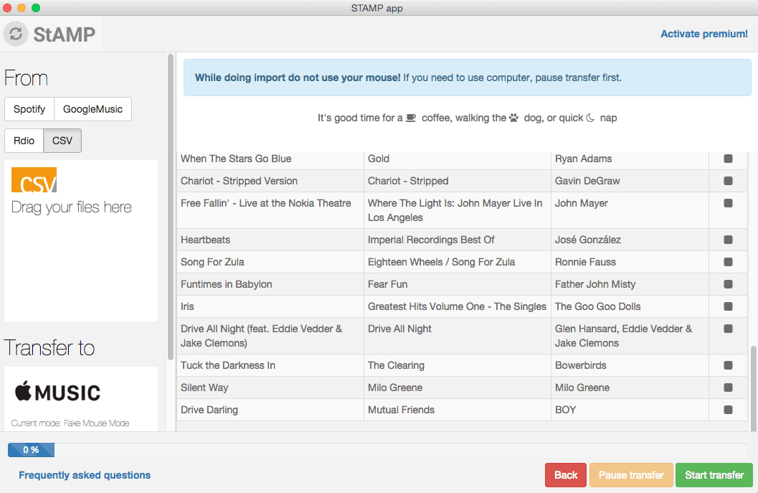This screenshot has width=758, height=493.
Task: Click artist Father John Misty cell
Action: point(630,284)
